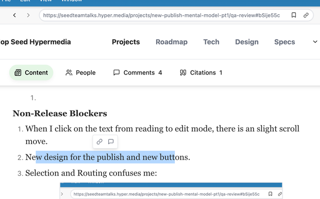This screenshot has height=199, width=320.
Task: Go back using the left arrow button
Action: [x=14, y=15]
